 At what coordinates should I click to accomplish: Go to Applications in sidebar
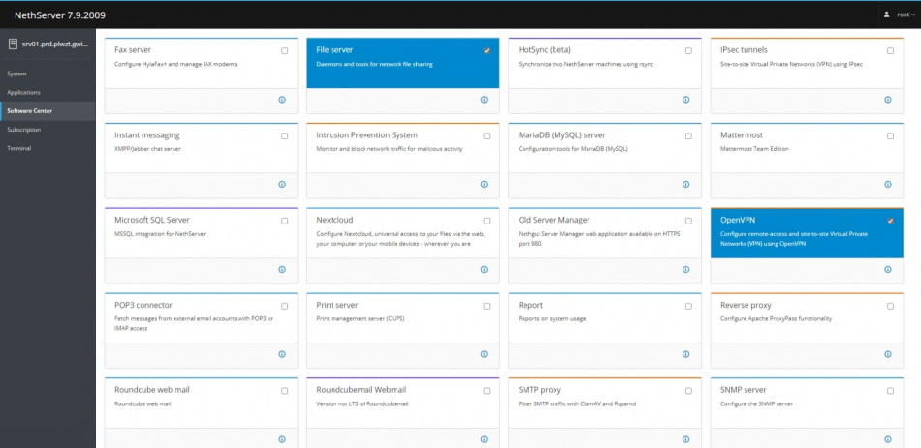pyautogui.click(x=23, y=92)
